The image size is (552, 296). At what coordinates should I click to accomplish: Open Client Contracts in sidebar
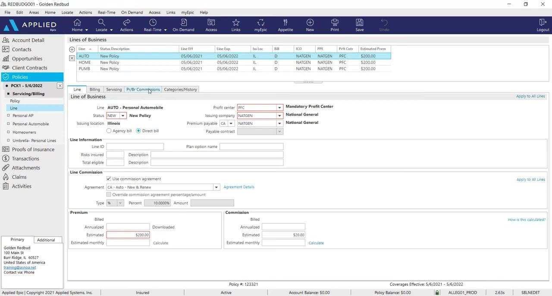point(29,68)
